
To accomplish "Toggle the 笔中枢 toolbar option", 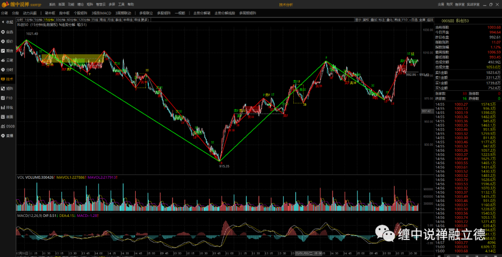I will pyautogui.click(x=50, y=13).
